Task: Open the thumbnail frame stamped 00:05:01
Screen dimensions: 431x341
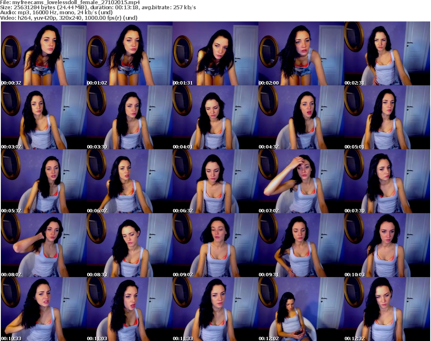Action: (387, 117)
